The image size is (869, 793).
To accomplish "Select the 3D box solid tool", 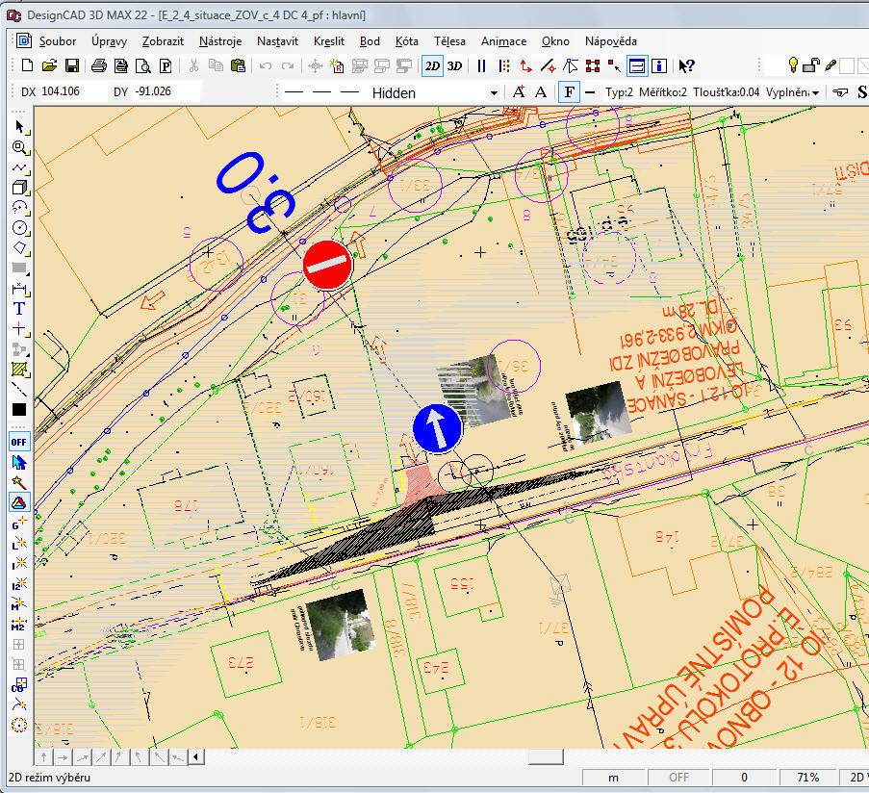I will pyautogui.click(x=20, y=188).
